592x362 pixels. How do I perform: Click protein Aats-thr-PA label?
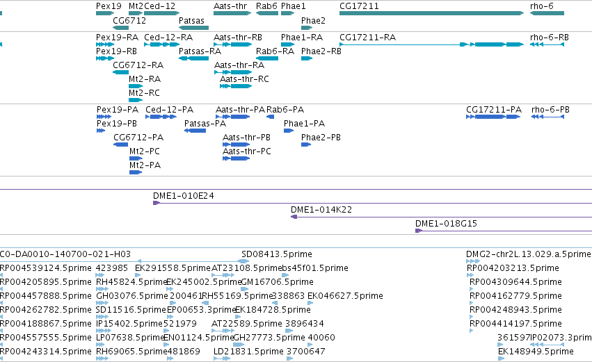(241, 110)
